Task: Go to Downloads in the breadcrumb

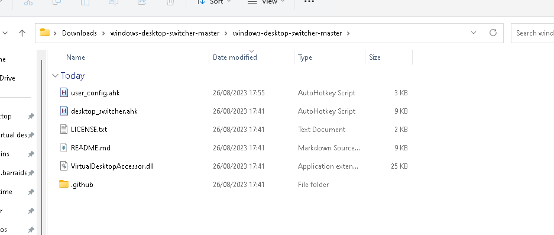Action: pyautogui.click(x=79, y=33)
